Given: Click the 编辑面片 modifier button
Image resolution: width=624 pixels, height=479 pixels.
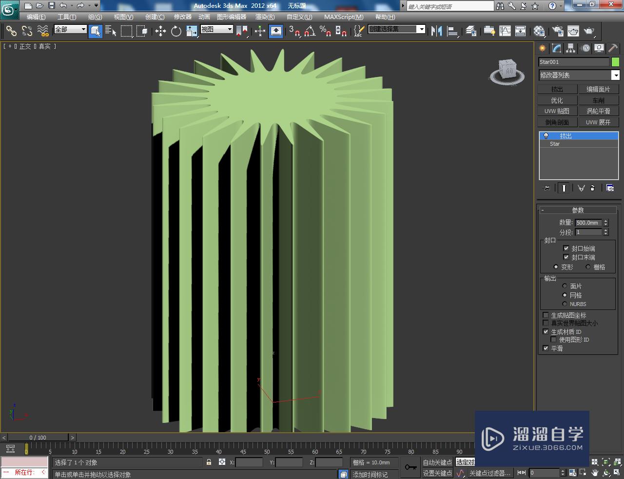Looking at the screenshot, I should [x=598, y=89].
